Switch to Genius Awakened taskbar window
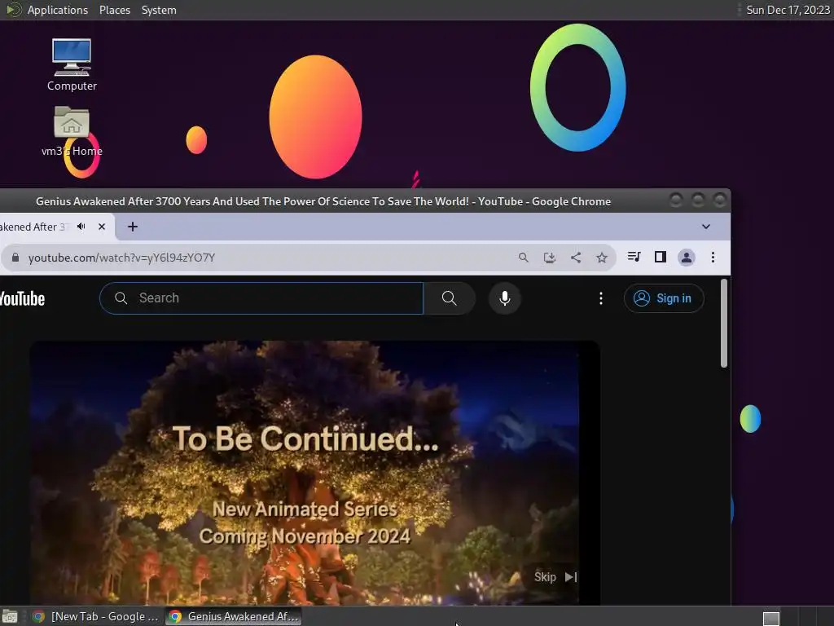This screenshot has width=834, height=626. point(234,616)
